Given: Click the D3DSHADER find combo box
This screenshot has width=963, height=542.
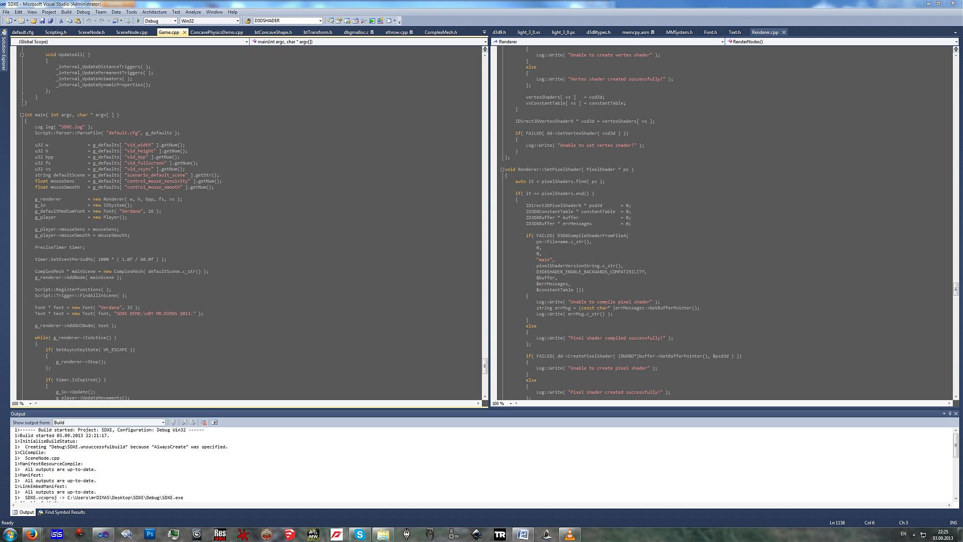Looking at the screenshot, I should (285, 21).
